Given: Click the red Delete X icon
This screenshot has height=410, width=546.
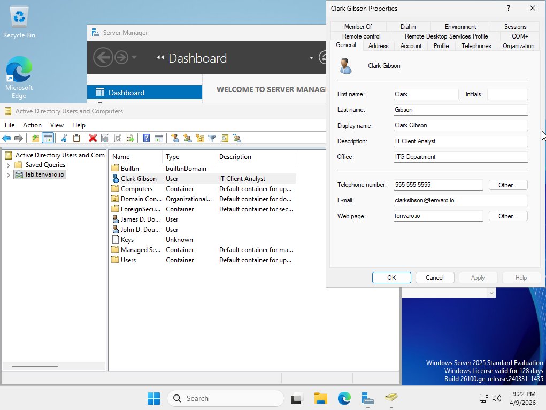Looking at the screenshot, I should [x=93, y=139].
